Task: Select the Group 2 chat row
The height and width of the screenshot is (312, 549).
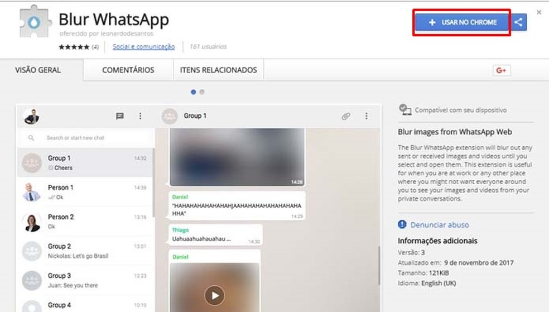Action: 85,251
